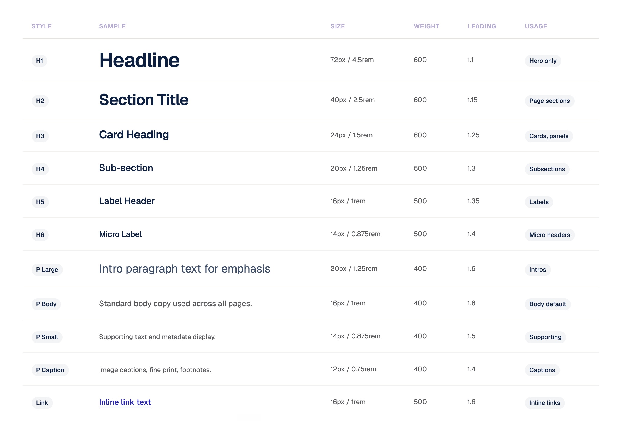Click the Section Title sample heading
Image resolution: width=620 pixels, height=424 pixels.
tap(144, 100)
